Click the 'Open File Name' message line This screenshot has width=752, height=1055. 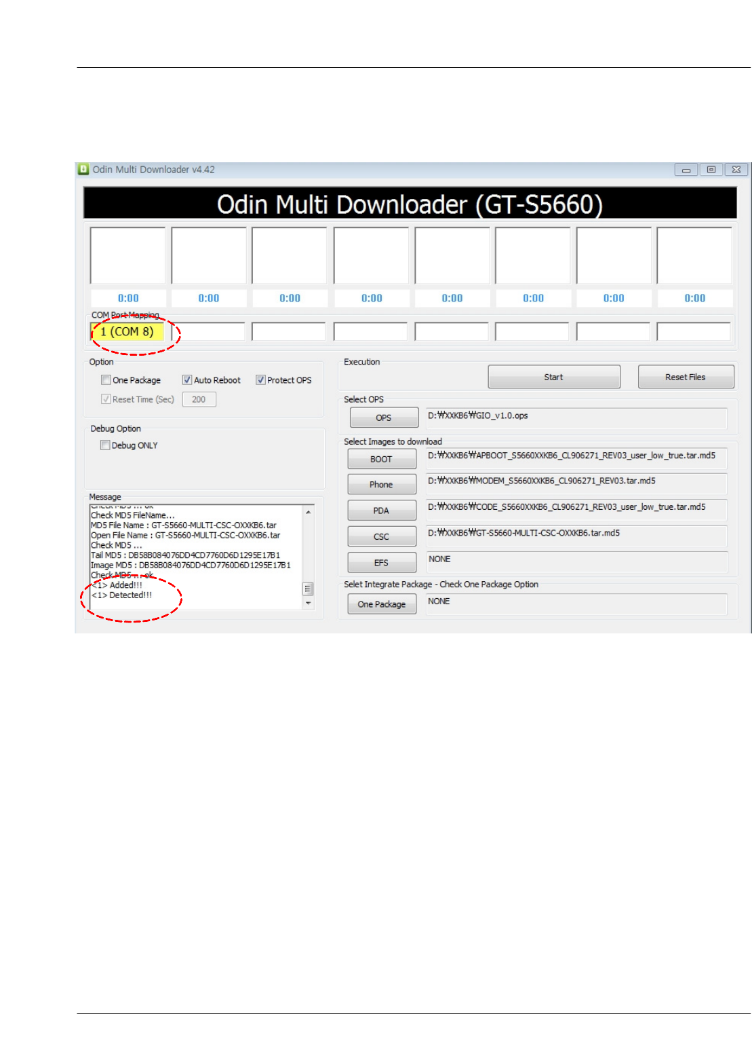[x=185, y=536]
